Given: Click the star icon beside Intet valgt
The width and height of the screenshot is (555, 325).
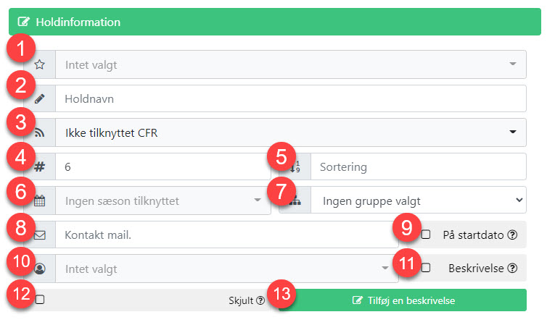Looking at the screenshot, I should click(40, 64).
